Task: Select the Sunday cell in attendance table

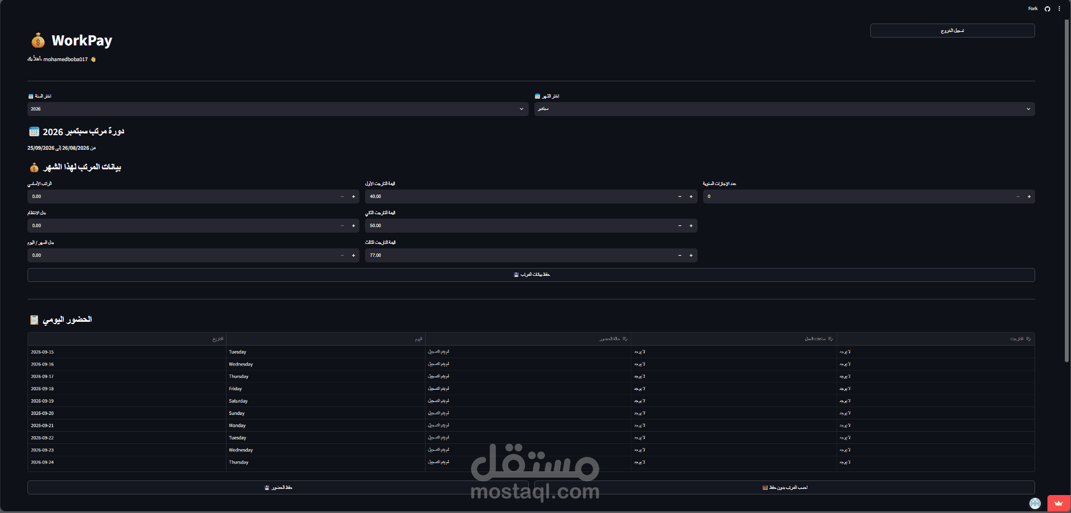Action: coord(326,413)
